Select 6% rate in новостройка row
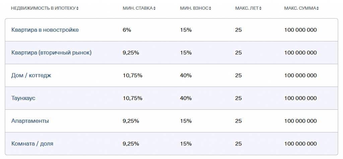 127,30
